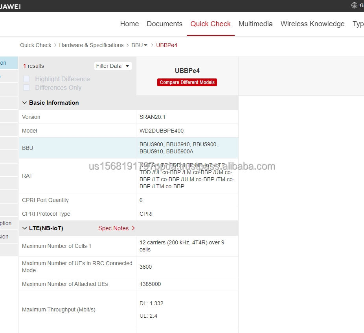Enable the Highlight Difference checkbox
The width and height of the screenshot is (364, 333).
tap(26, 79)
